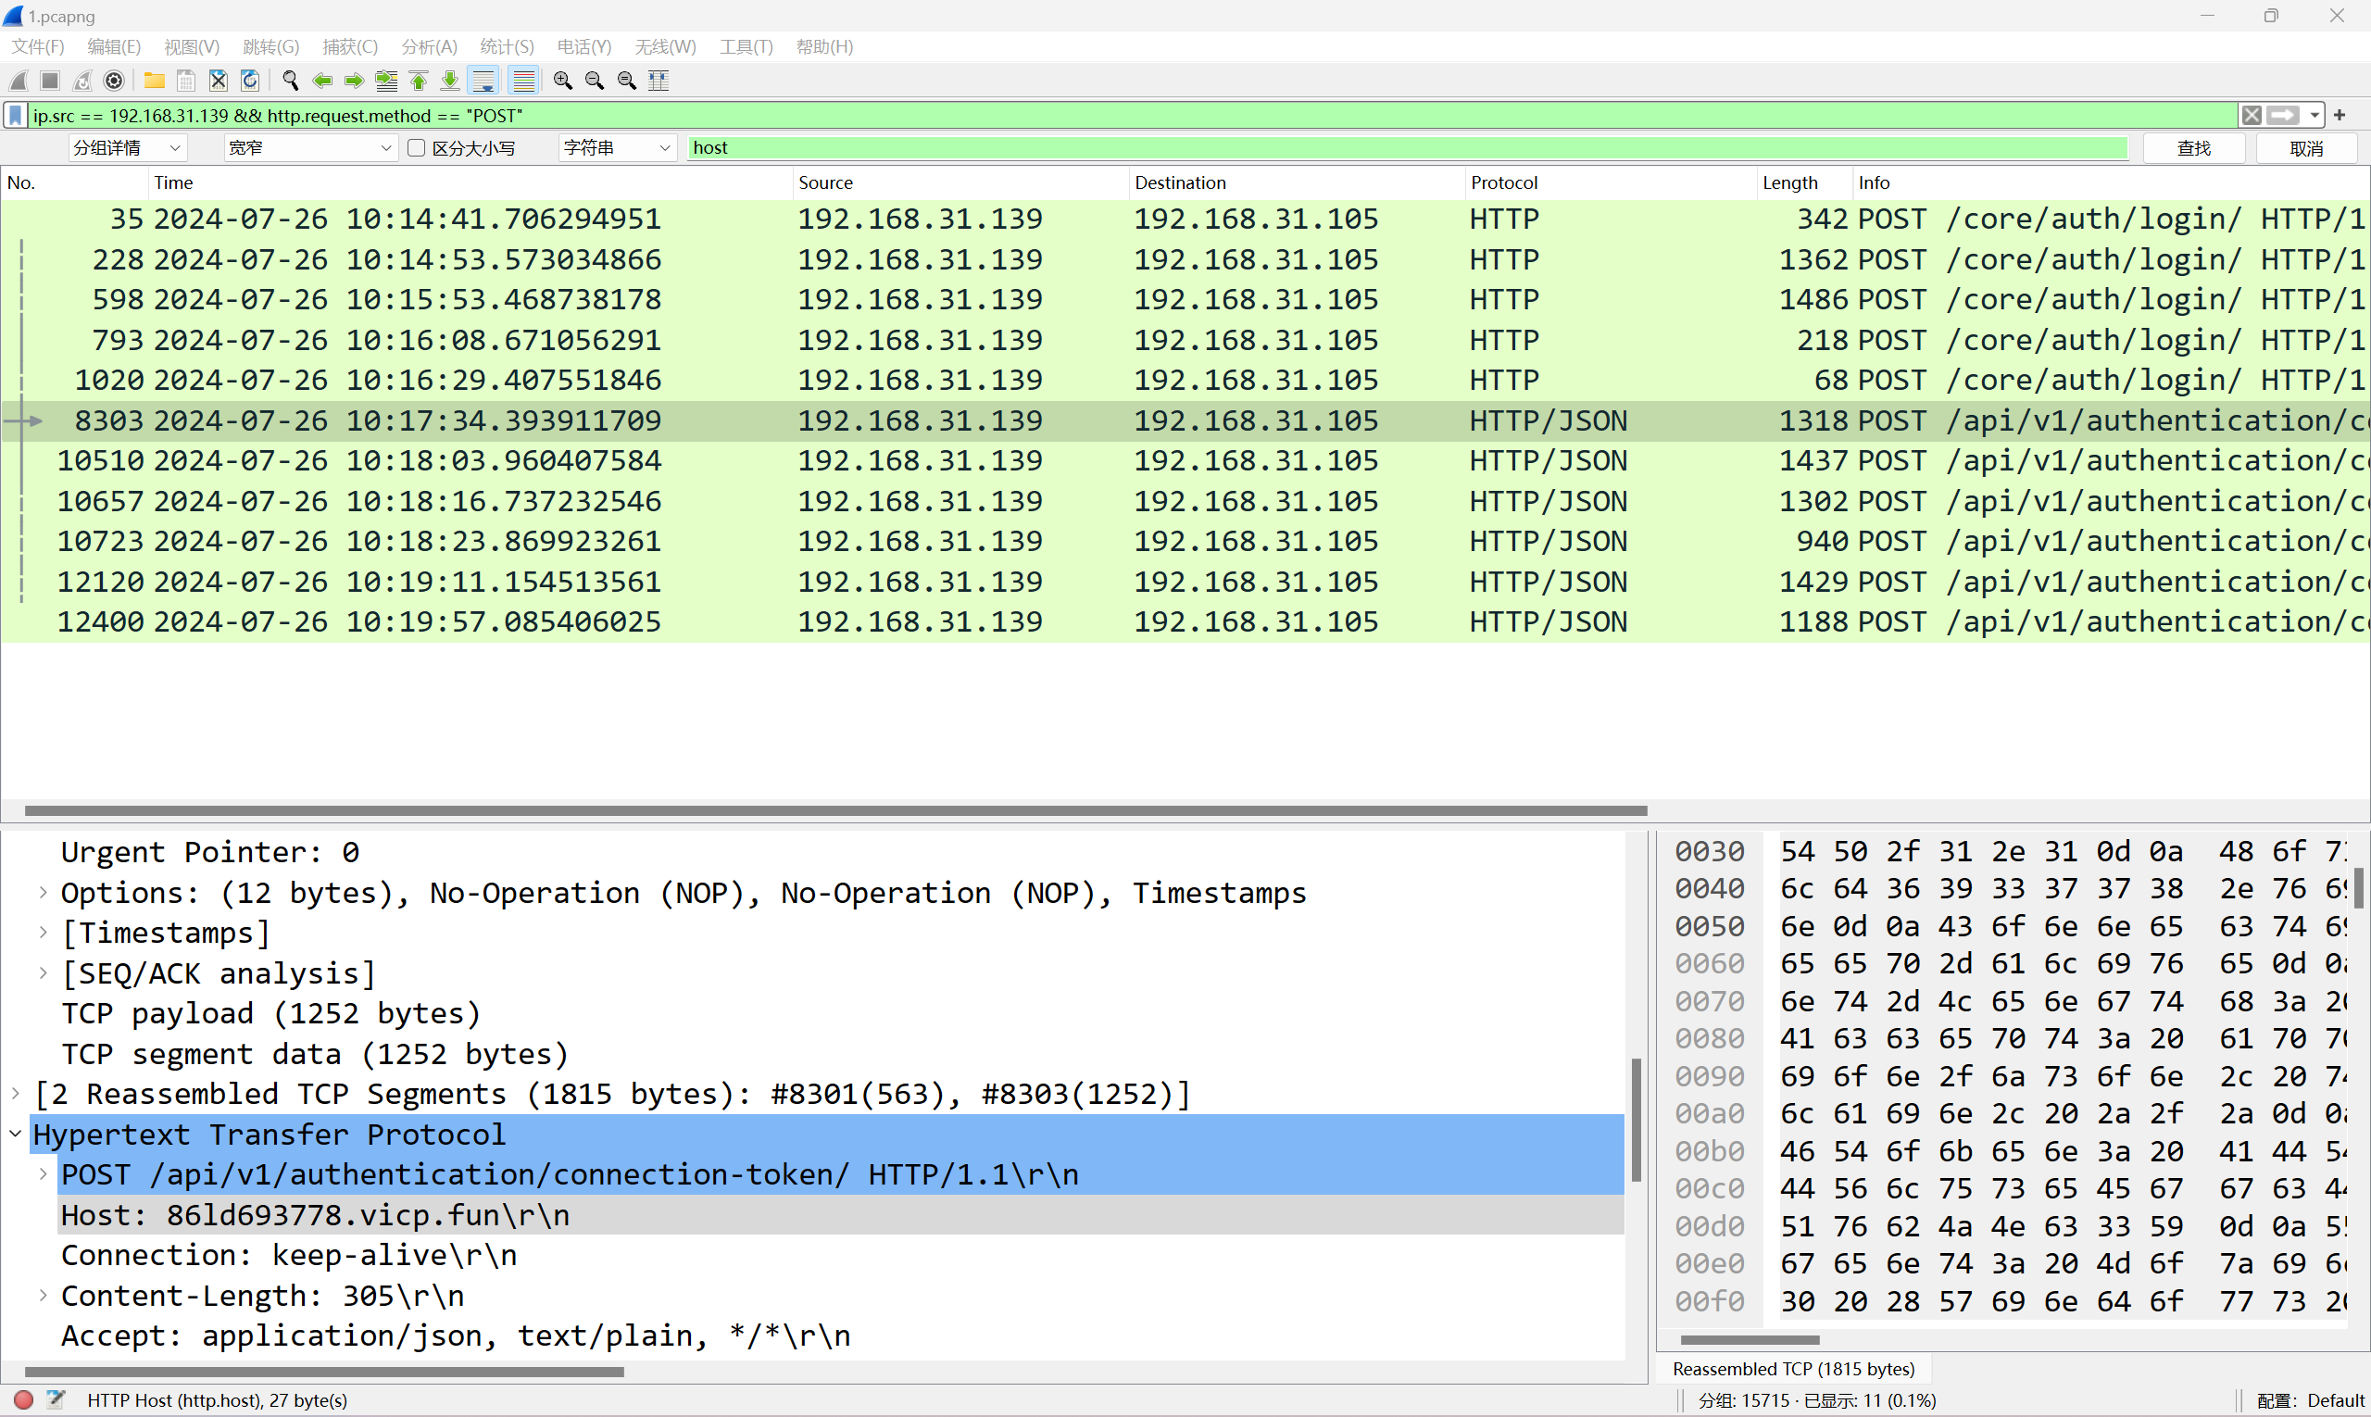This screenshot has width=2371, height=1417.
Task: Add a filter button with plus icon
Action: click(2340, 116)
